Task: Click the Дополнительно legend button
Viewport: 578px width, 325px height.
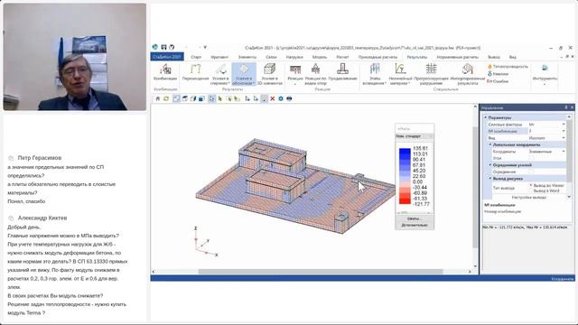Action: 415,225
